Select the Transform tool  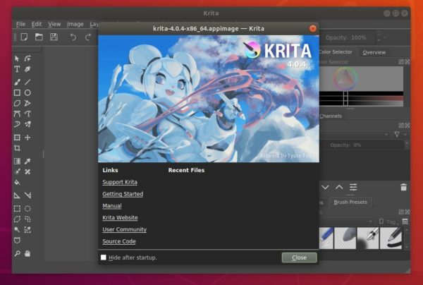pyautogui.click(x=17, y=138)
